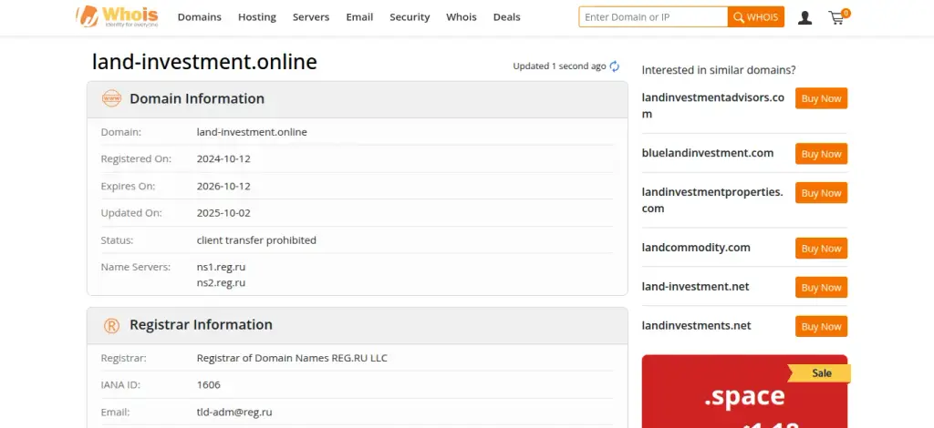Click the .space sale banner

(x=744, y=392)
